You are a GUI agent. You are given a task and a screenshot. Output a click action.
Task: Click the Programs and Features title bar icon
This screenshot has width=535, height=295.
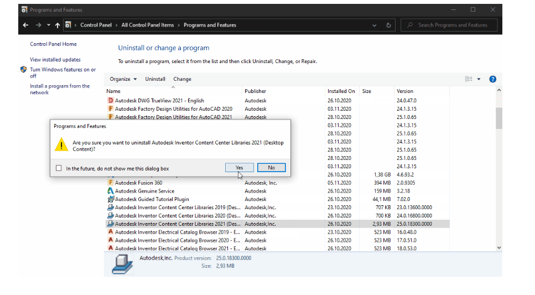(x=24, y=9)
